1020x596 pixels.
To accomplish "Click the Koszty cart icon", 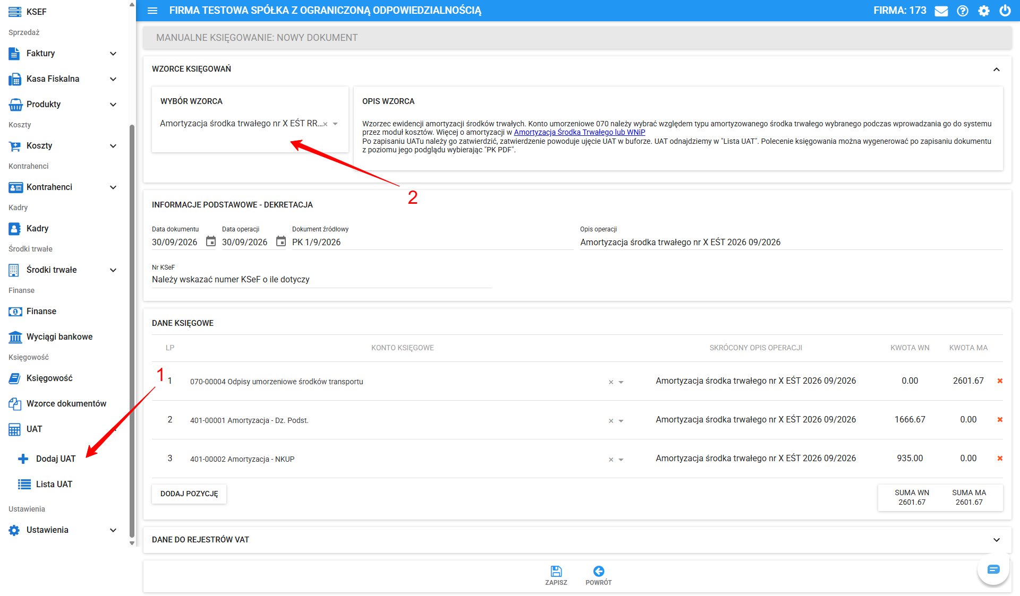I will point(15,146).
